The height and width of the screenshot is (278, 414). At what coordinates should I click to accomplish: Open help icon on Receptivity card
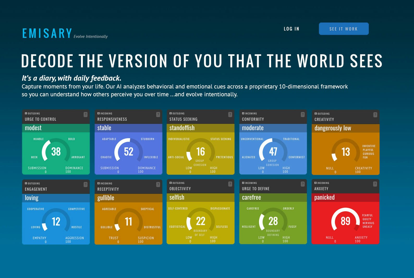coord(158,184)
